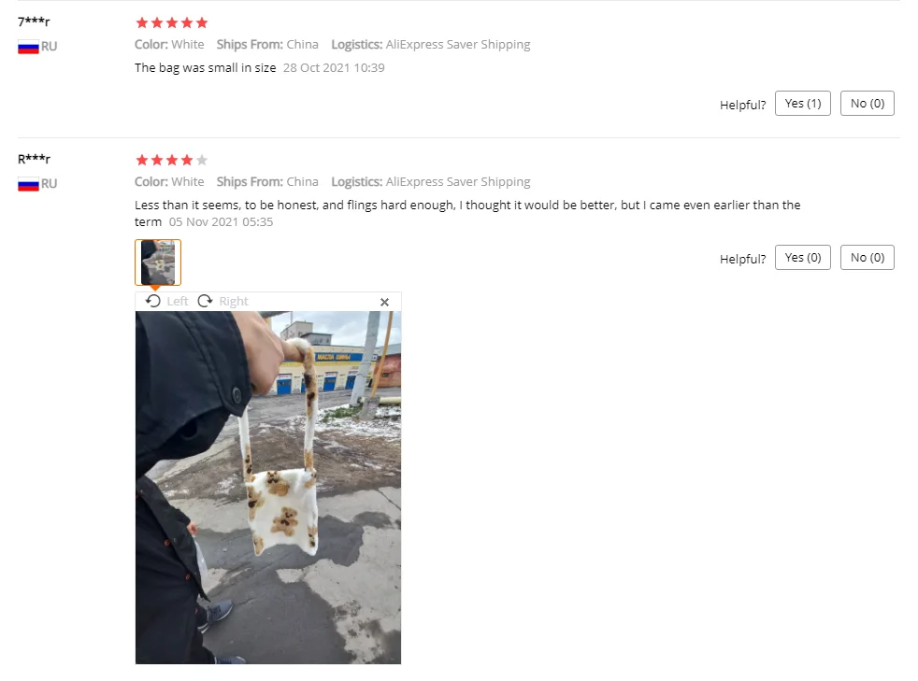918x681 pixels.
Task: Click Yes (0) on R***r's review
Action: click(803, 258)
